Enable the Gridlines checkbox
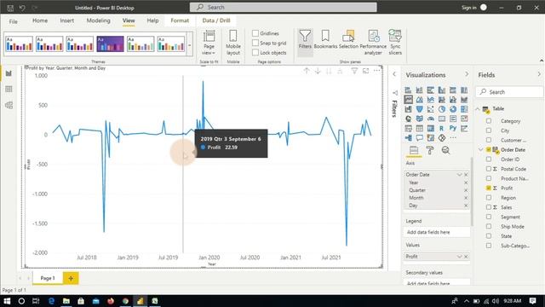The image size is (545, 307). coord(255,33)
